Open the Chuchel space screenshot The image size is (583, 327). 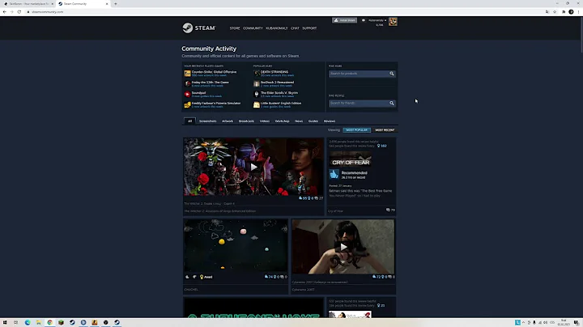(236, 245)
